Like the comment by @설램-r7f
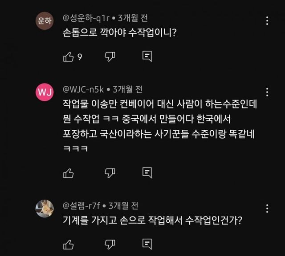Viewport: 285px width, 256px height. (68, 244)
